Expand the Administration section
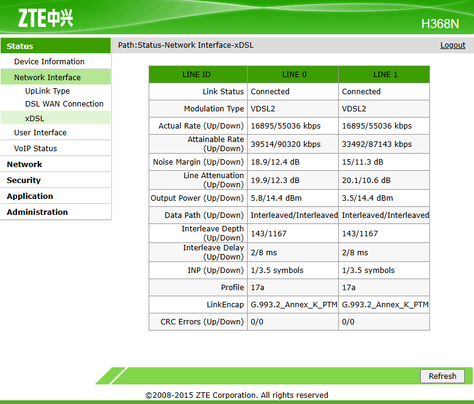This screenshot has width=474, height=404. point(37,212)
